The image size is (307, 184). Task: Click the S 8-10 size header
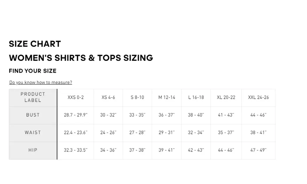(137, 97)
